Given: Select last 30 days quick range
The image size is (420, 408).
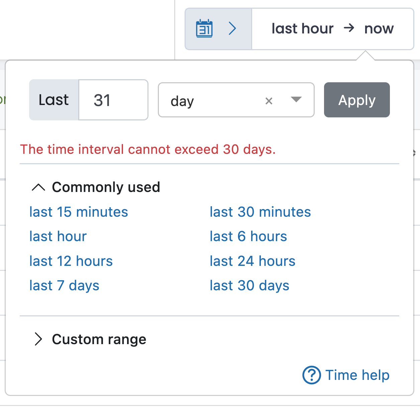Looking at the screenshot, I should (x=249, y=285).
